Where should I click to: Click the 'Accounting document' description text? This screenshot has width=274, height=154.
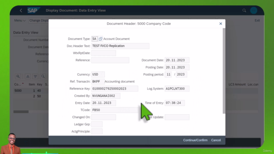point(120,82)
